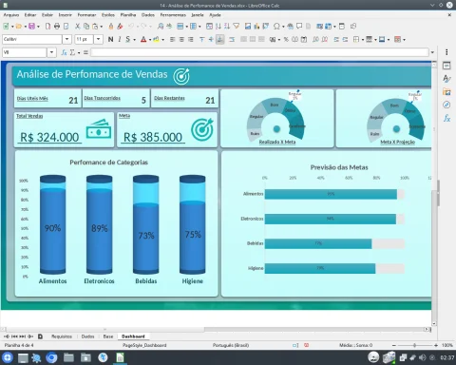Toggle Center Horizontally alignment

pos(181,39)
